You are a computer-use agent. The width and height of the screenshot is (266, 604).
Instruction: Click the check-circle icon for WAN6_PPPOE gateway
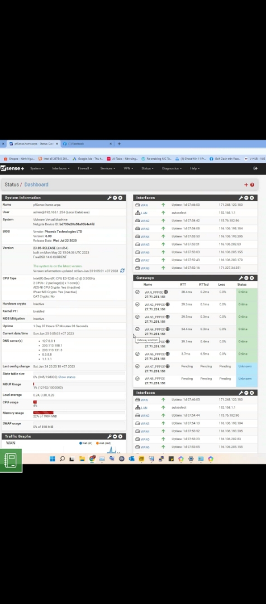click(x=137, y=354)
